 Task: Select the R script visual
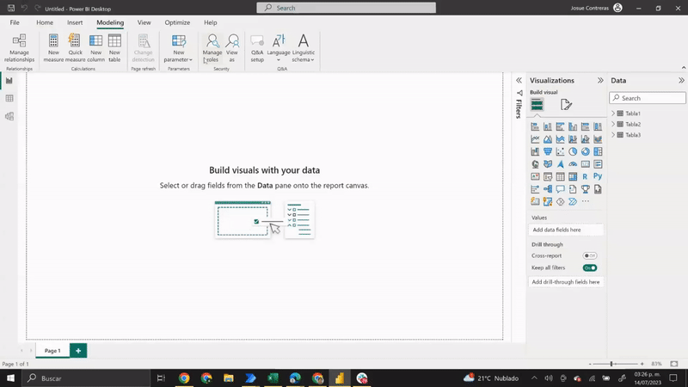[x=586, y=176]
